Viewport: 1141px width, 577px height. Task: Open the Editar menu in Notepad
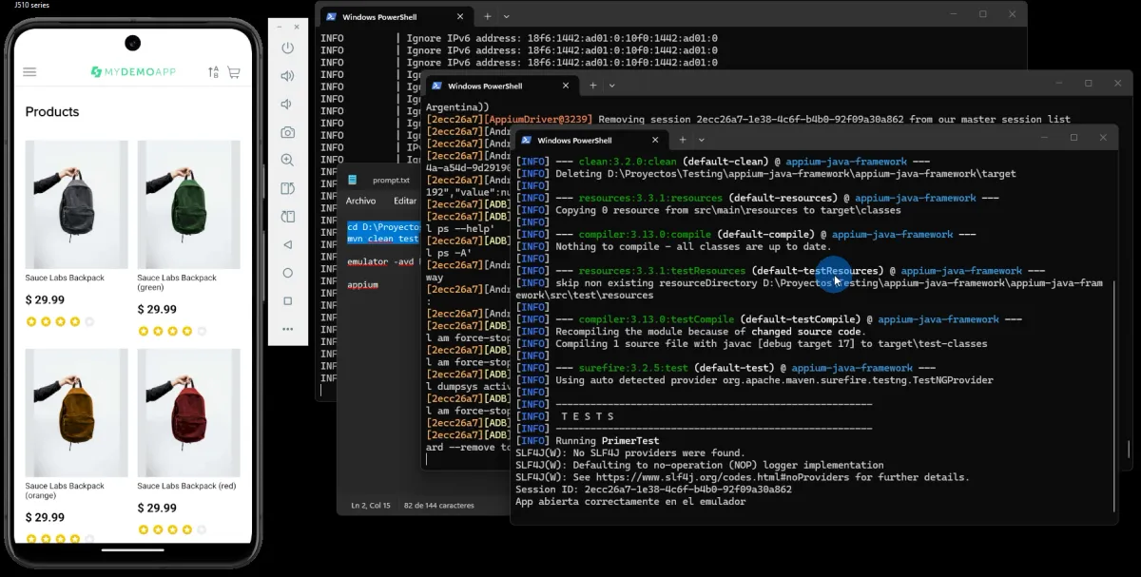(x=405, y=202)
